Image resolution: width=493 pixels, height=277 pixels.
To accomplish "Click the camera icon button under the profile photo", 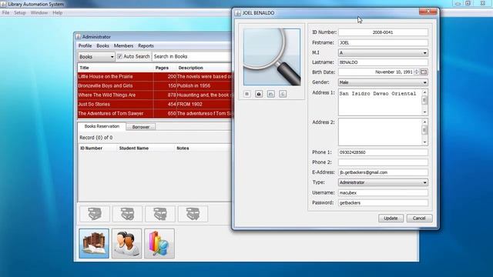I will tap(259, 94).
